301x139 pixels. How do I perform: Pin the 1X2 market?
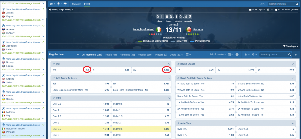pyautogui.click(x=54, y=64)
